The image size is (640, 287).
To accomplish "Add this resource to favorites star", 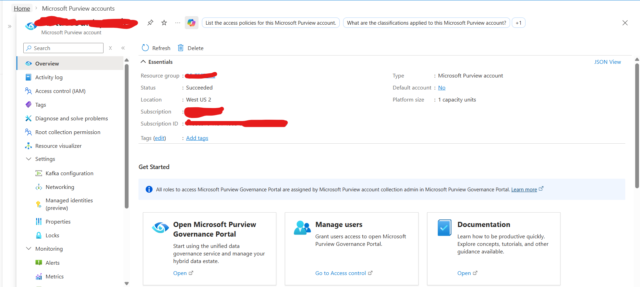I will tap(164, 23).
